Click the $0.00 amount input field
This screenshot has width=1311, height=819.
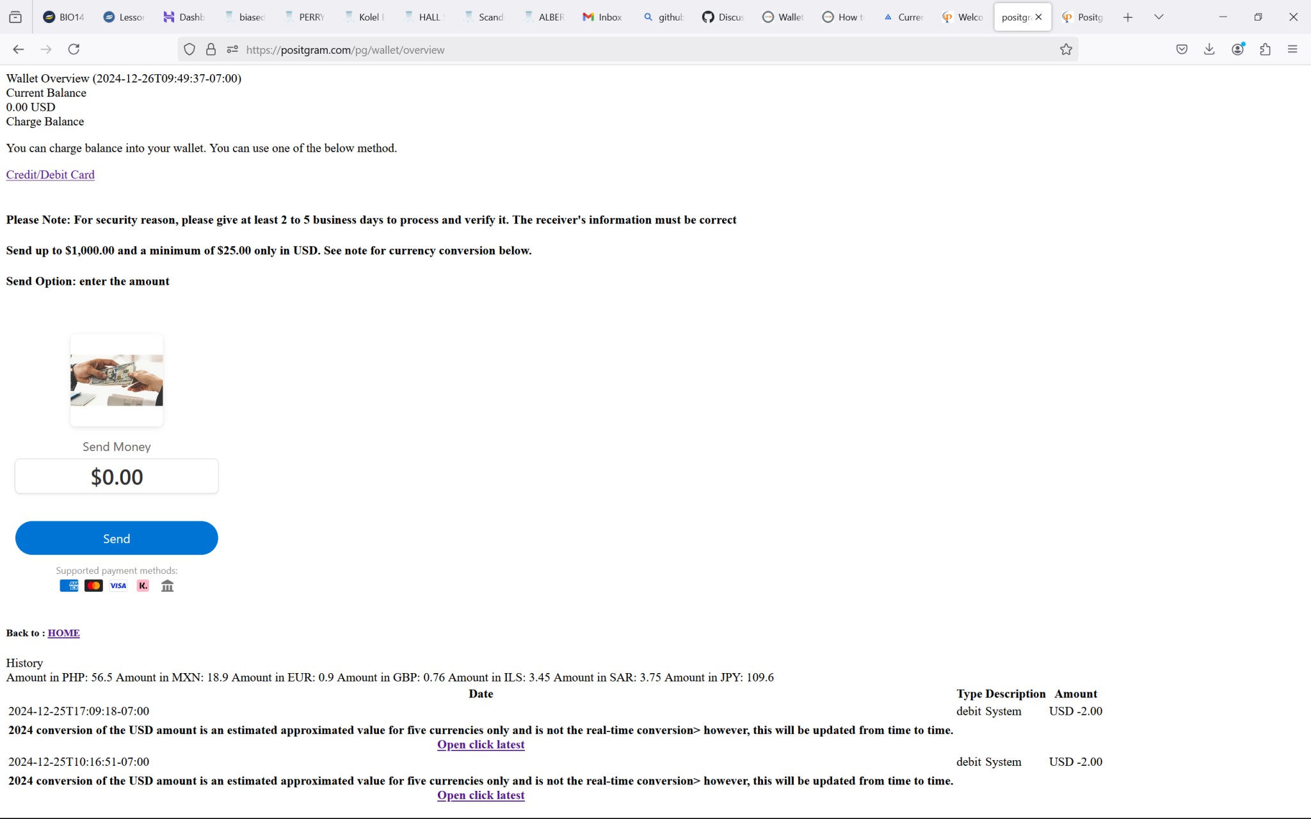tap(117, 477)
